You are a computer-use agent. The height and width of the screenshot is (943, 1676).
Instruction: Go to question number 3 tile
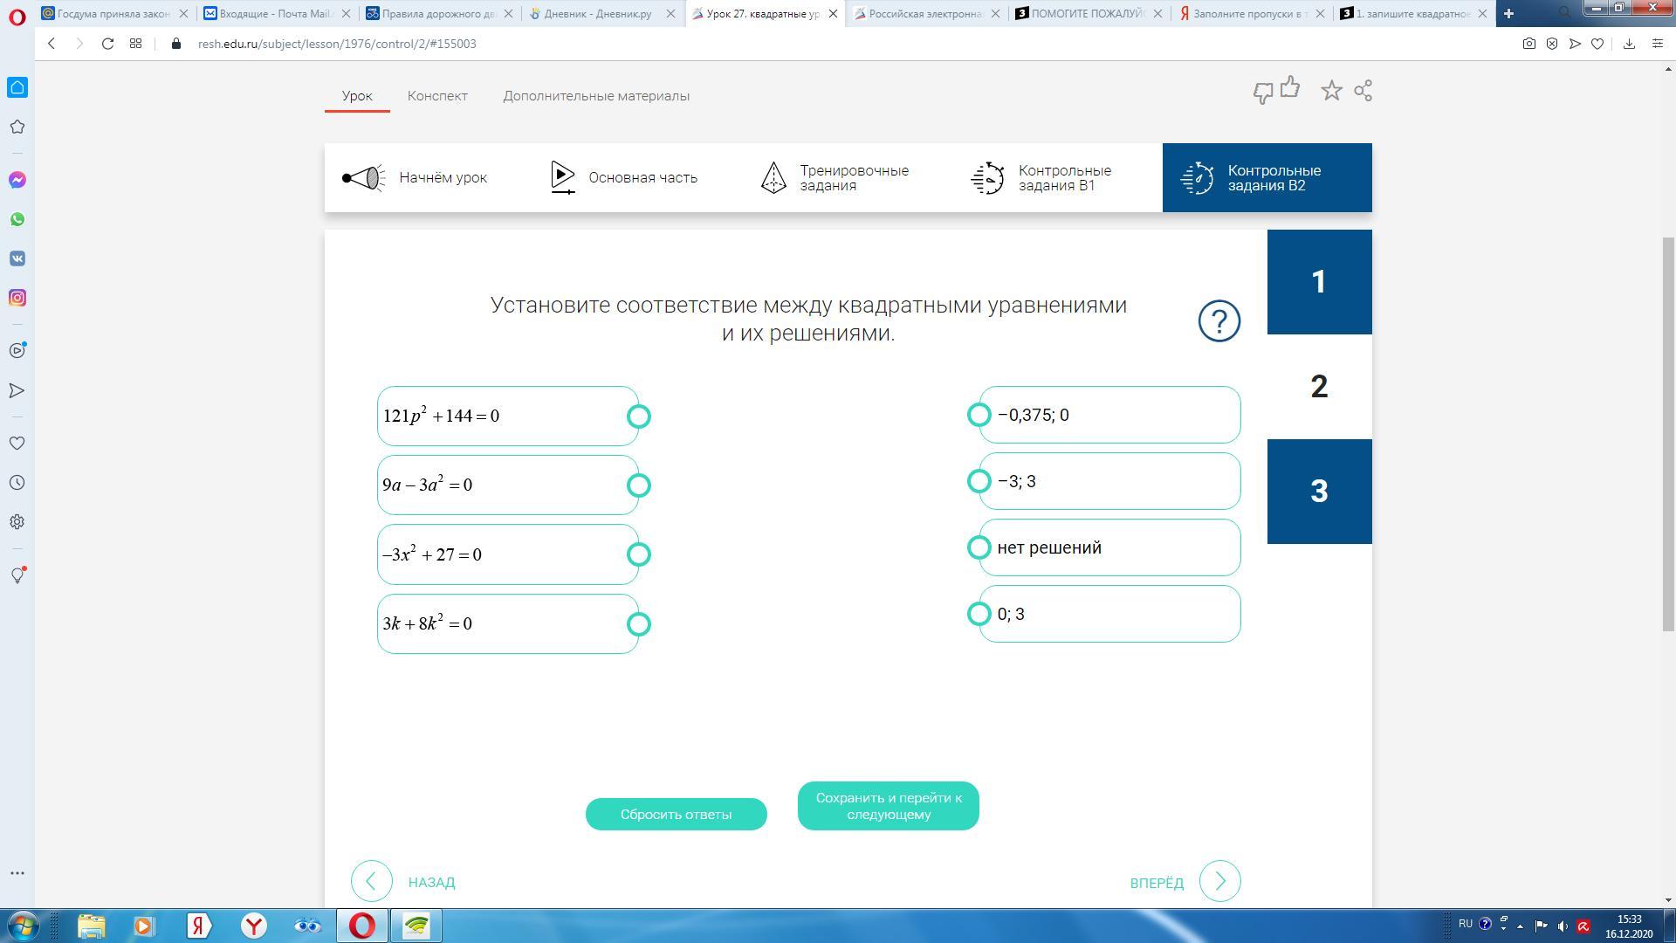(x=1319, y=492)
